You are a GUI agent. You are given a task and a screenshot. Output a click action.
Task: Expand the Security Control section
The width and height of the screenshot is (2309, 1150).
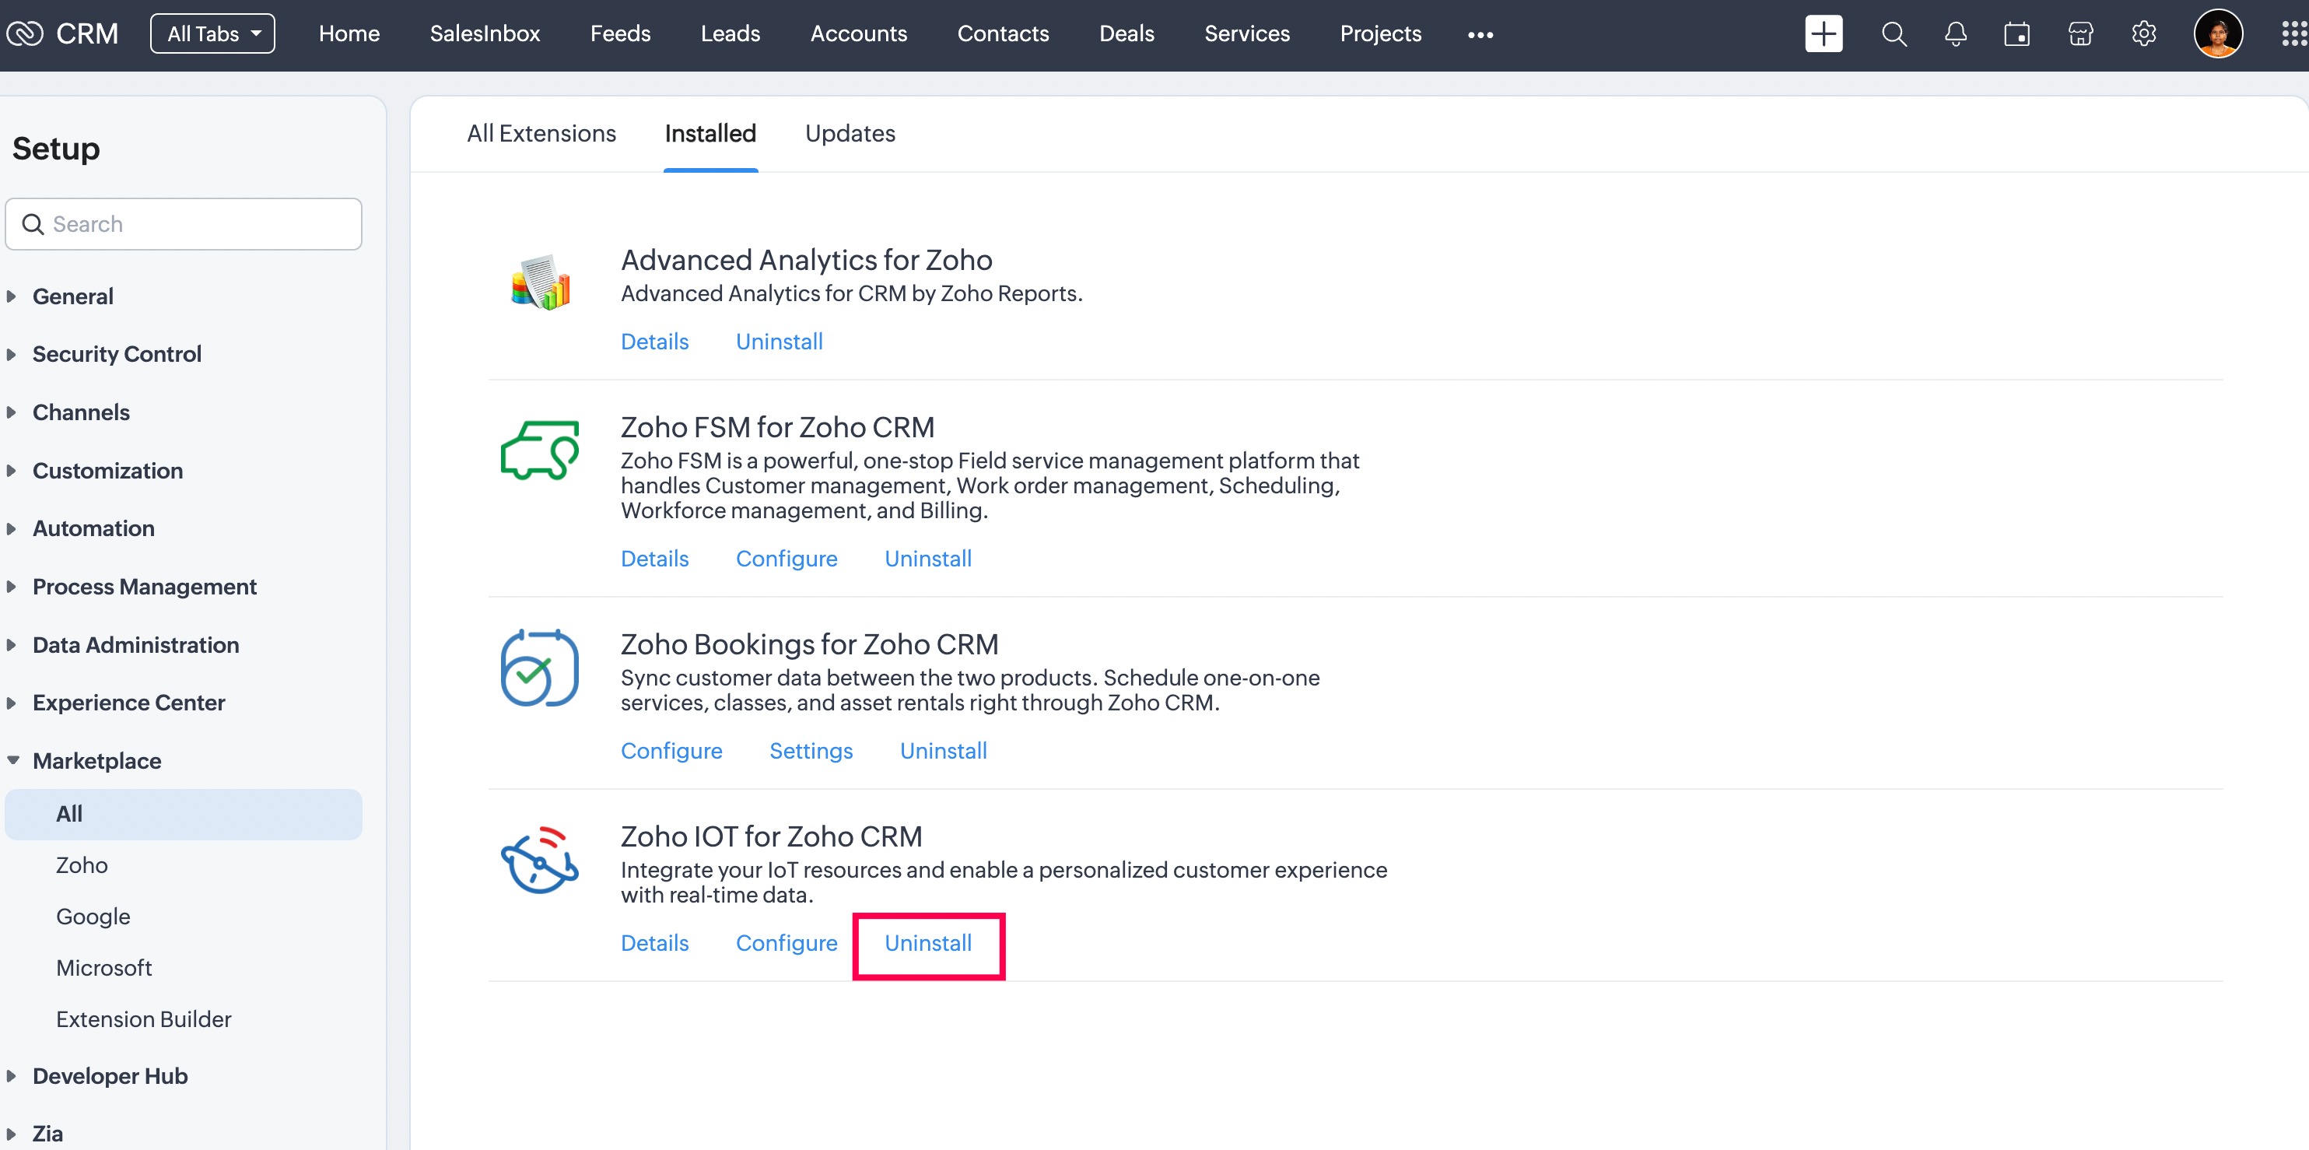click(117, 354)
